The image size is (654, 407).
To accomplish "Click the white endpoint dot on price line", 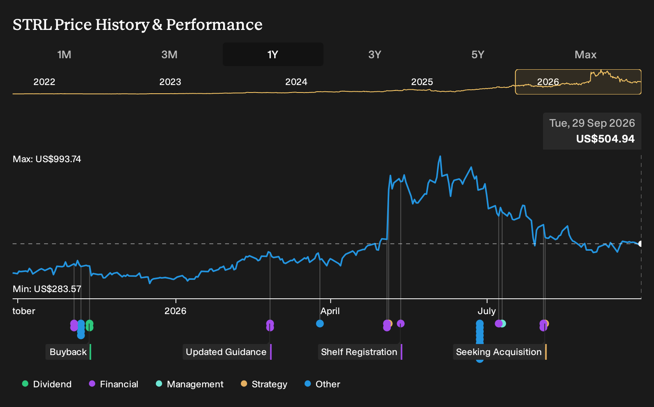I will coord(640,244).
